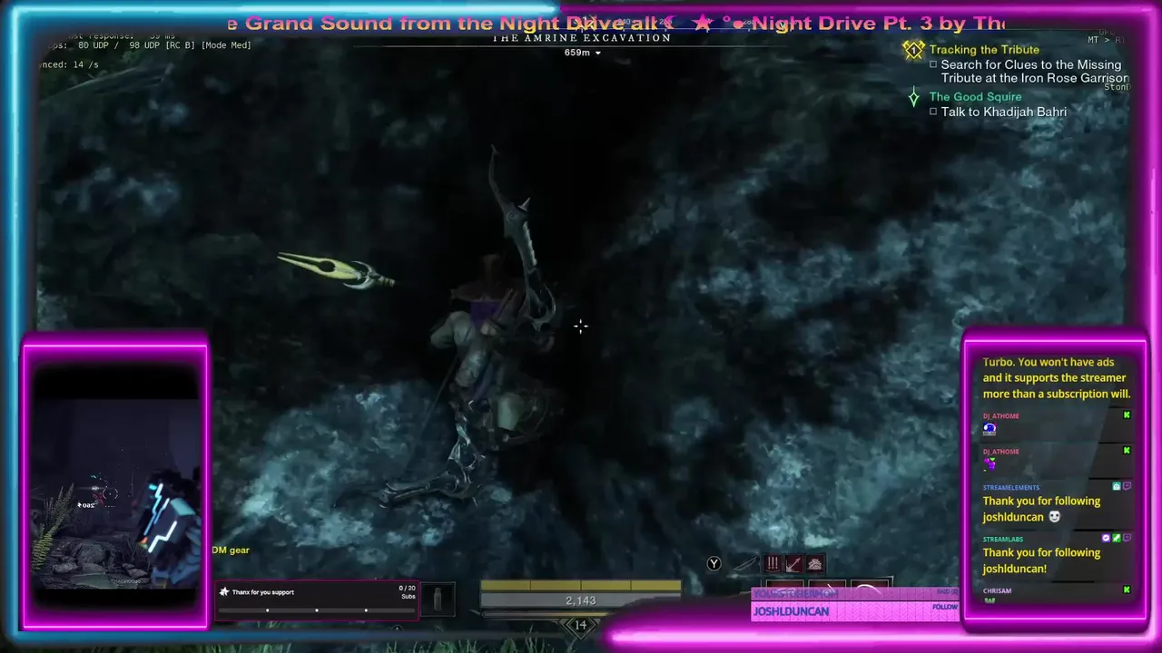Click the purple verified badge on STREAMLABS message
This screenshot has width=1162, height=653.
pyautogui.click(x=1106, y=538)
